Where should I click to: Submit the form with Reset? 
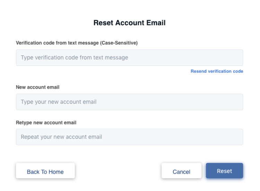point(224,171)
